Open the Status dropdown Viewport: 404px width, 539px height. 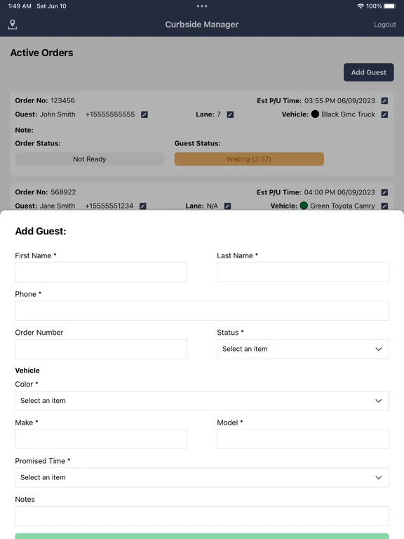[303, 349]
